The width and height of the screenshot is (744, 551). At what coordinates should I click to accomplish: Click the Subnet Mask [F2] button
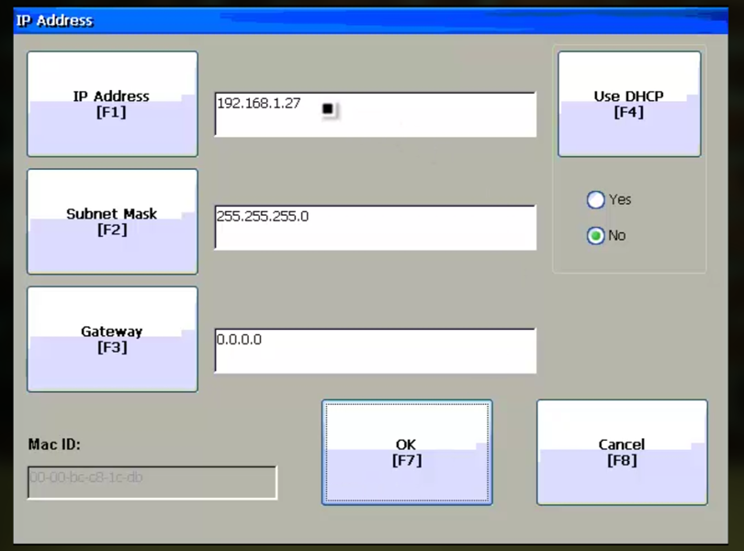click(x=112, y=221)
